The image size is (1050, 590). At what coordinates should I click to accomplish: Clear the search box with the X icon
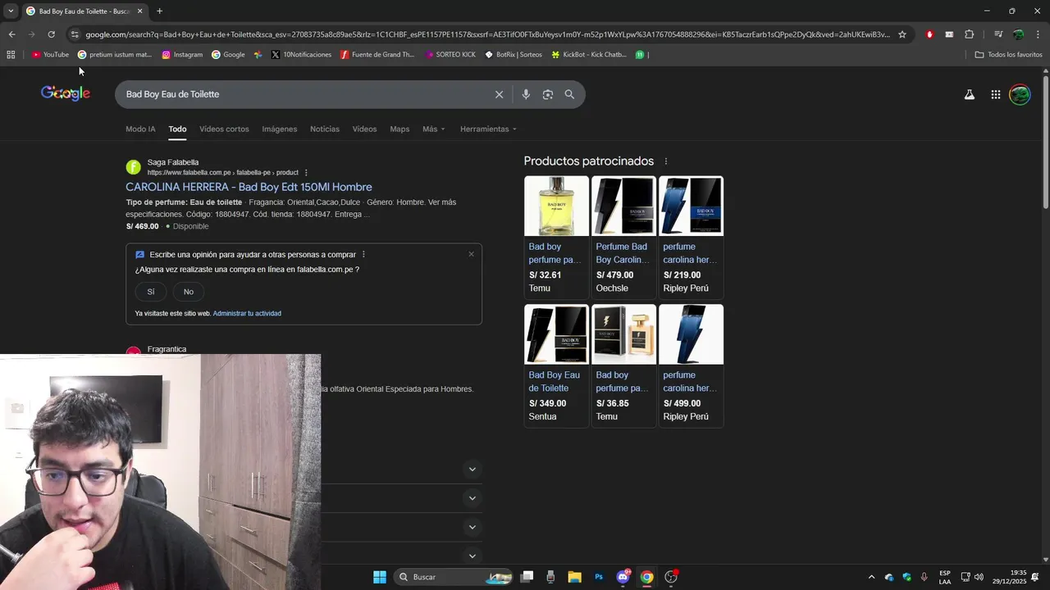[x=499, y=94]
